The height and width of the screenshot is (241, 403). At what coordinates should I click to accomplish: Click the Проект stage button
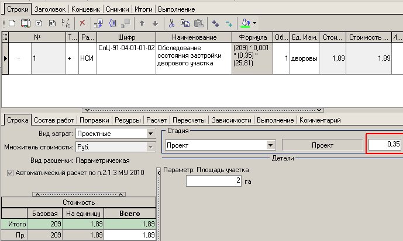pyautogui.click(x=322, y=145)
